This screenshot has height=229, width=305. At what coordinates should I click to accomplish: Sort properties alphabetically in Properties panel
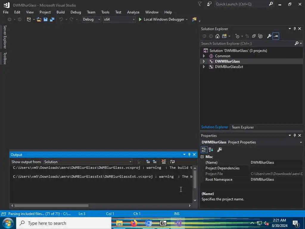click(211, 150)
